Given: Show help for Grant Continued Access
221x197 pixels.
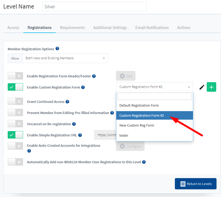Looking at the screenshot, I should [68, 102].
